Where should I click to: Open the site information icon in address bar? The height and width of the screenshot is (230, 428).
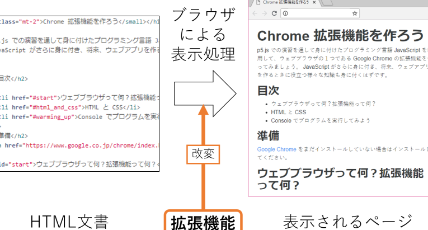285,13
